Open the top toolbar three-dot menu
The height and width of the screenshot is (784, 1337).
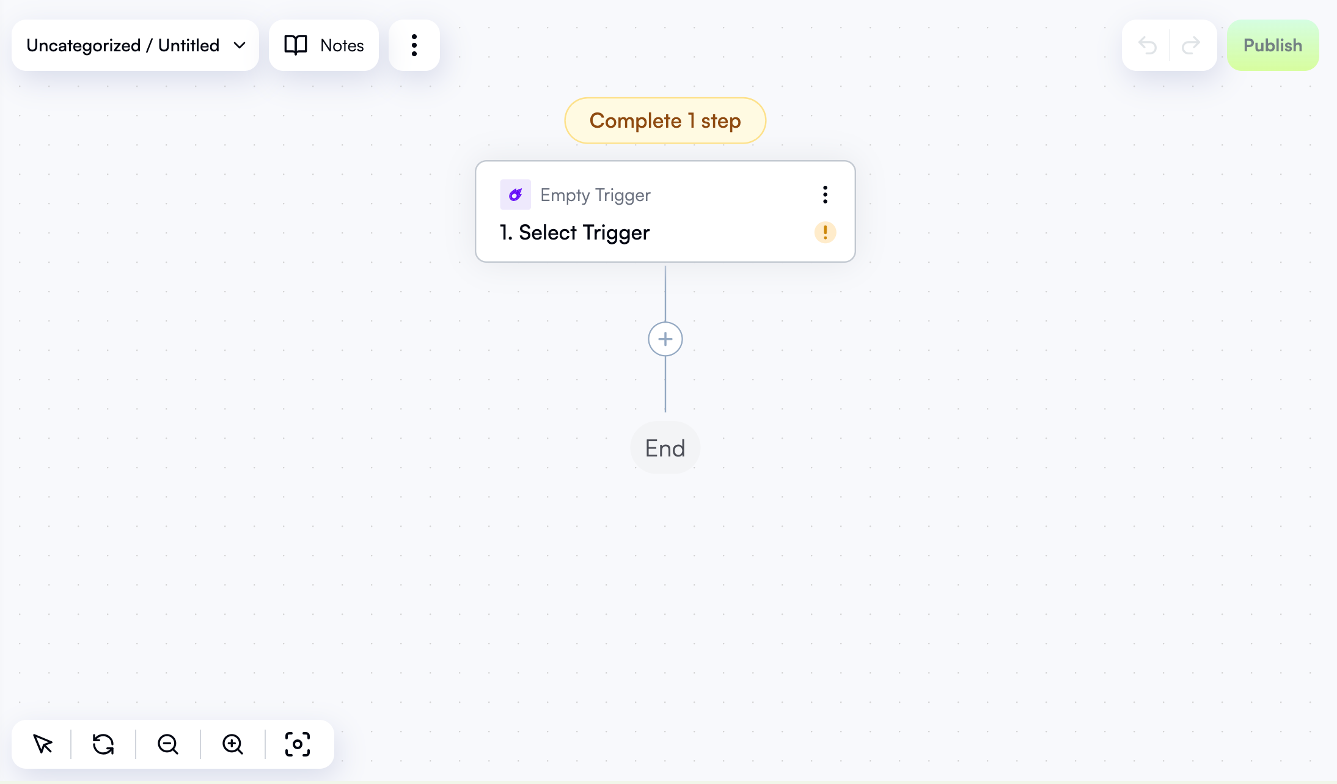414,45
